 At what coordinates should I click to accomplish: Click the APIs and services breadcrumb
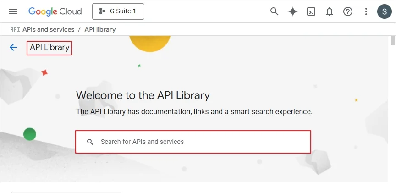click(49, 29)
